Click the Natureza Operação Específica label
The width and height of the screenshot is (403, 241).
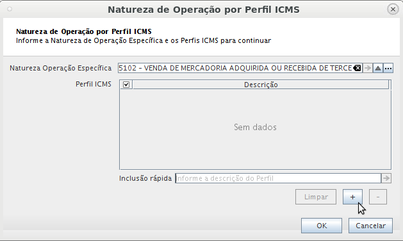point(61,68)
